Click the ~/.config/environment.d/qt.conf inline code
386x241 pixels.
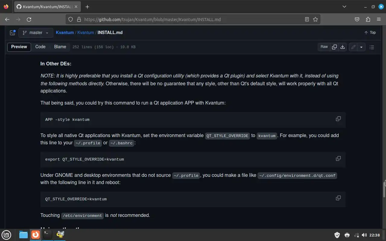tap(297, 175)
